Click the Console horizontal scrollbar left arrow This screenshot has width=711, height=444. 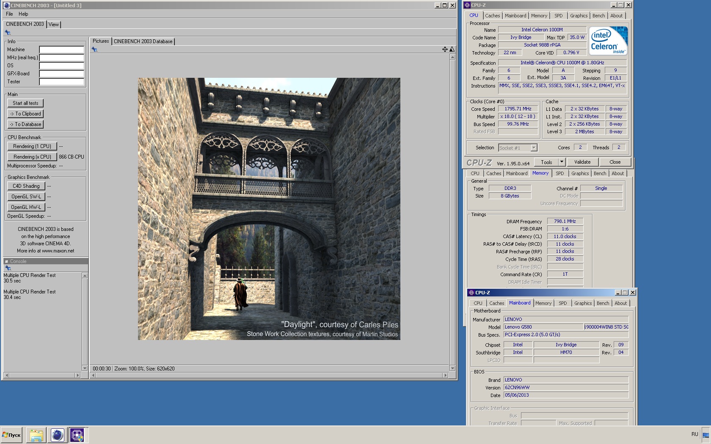coord(6,375)
